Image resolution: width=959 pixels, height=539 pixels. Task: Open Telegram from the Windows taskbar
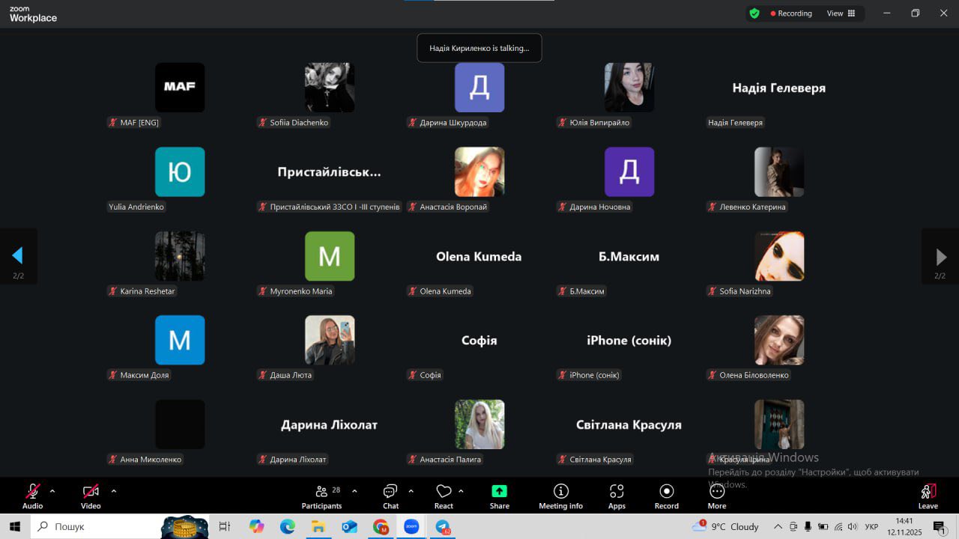(443, 527)
